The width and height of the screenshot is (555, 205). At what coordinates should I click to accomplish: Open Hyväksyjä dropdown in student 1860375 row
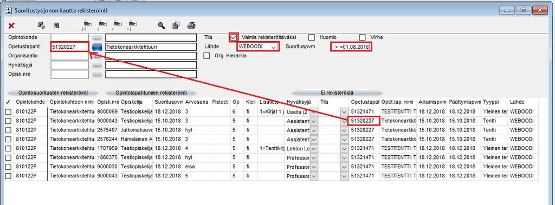[313, 157]
